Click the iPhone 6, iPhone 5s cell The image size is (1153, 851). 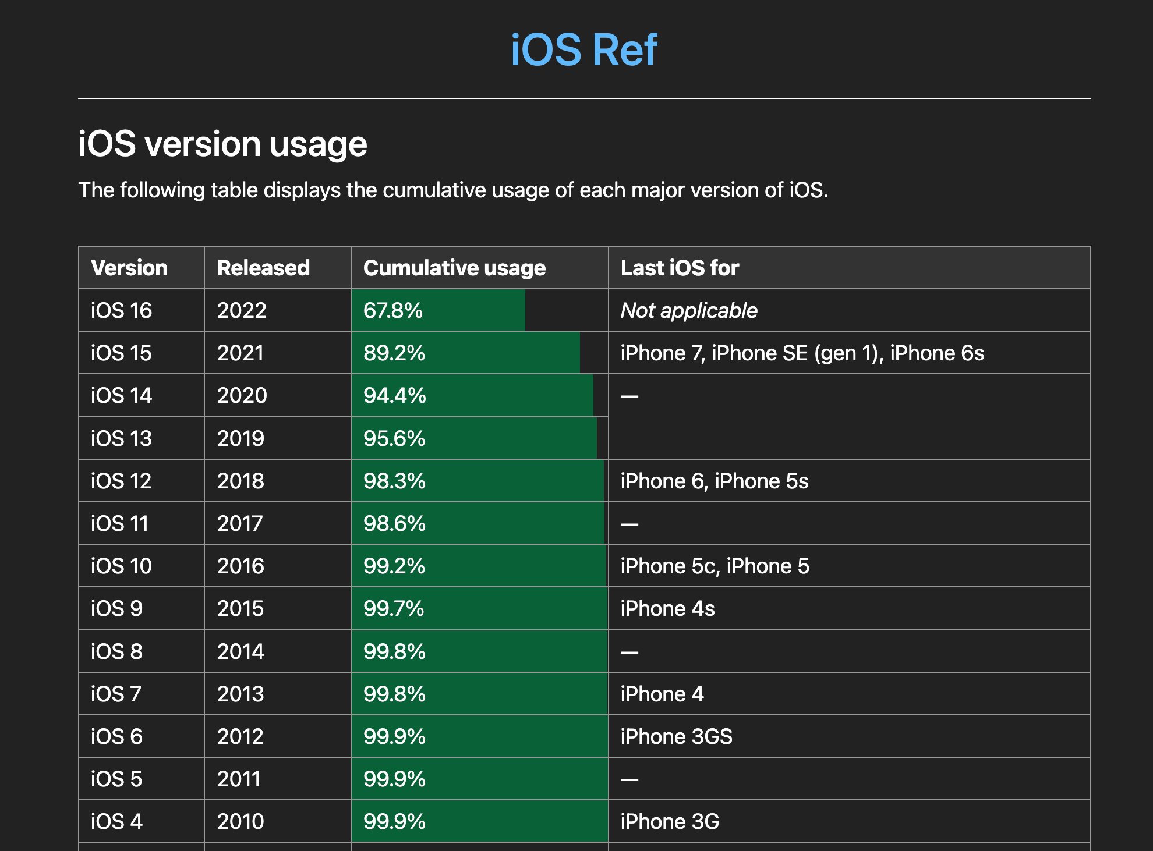pyautogui.click(x=850, y=481)
